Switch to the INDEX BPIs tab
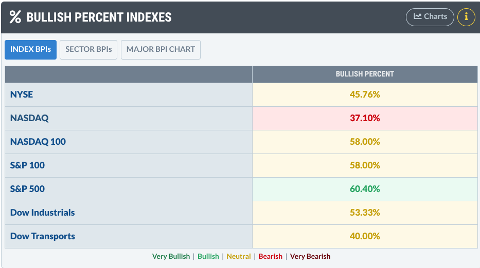 point(31,50)
